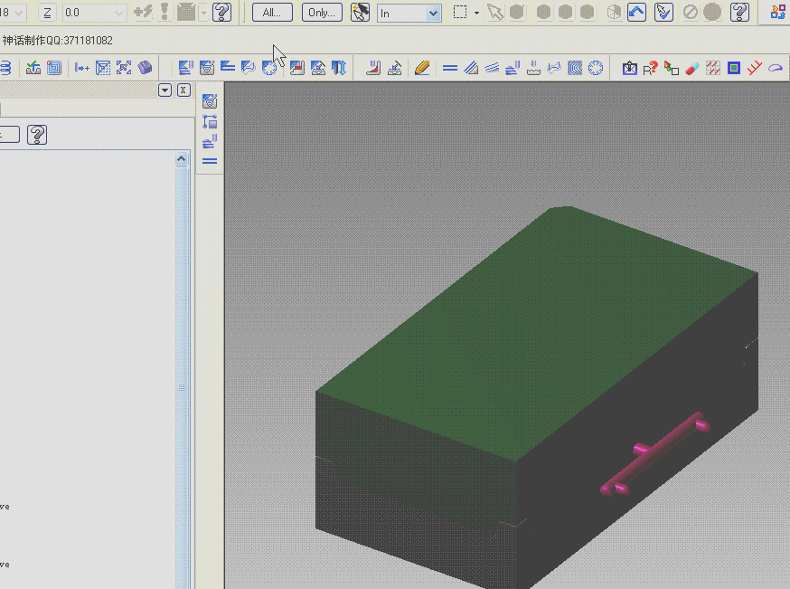Click the crossed square wireframe box icon
790x589 pixels.
pyautogui.click(x=103, y=68)
